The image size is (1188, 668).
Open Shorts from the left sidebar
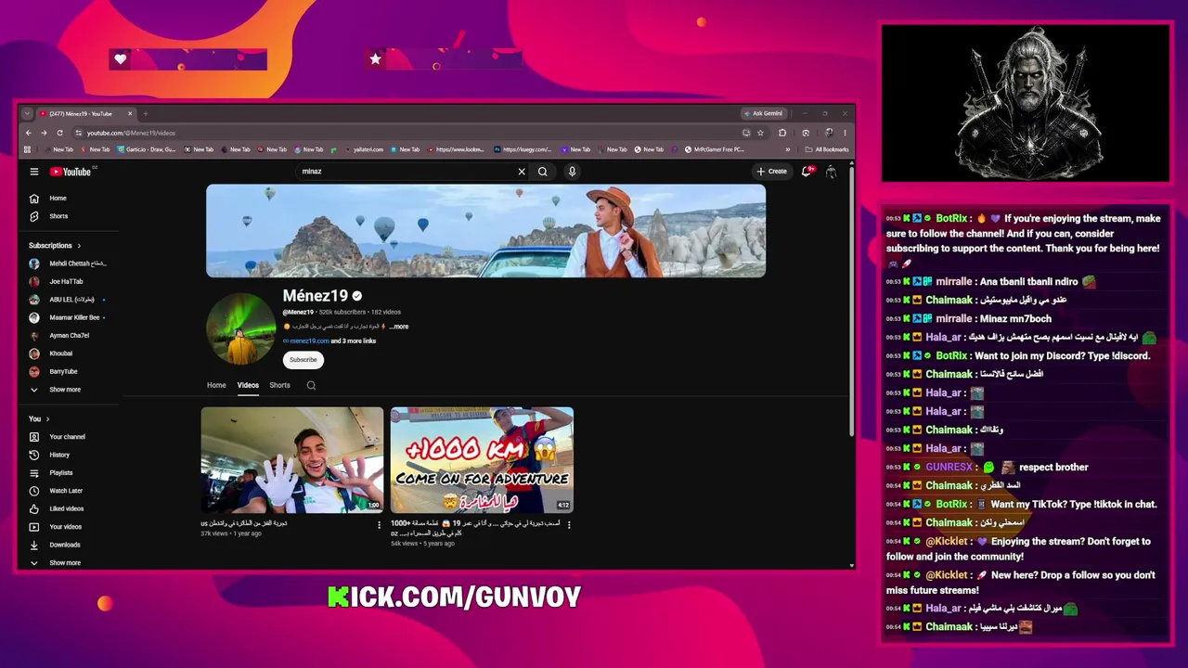pos(70,216)
